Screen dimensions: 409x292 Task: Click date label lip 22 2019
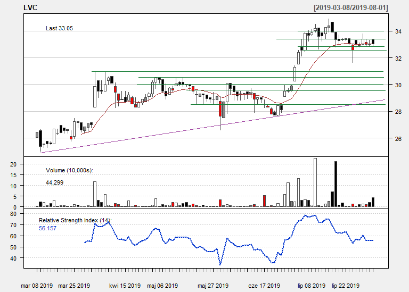(346, 286)
